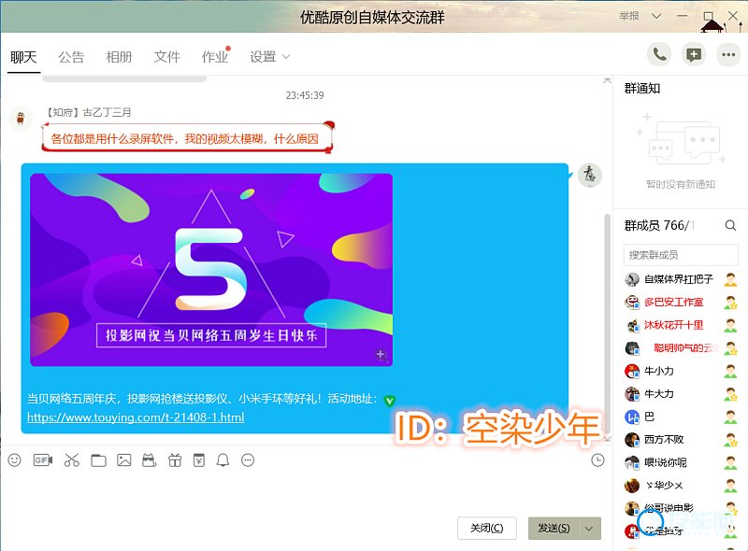This screenshot has height=551, width=748.
Task: Open the touying.com activity link
Action: point(136,417)
